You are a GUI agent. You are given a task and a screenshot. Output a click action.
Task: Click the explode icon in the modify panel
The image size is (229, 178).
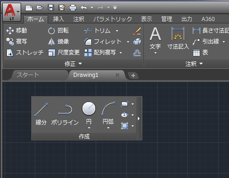(137, 42)
